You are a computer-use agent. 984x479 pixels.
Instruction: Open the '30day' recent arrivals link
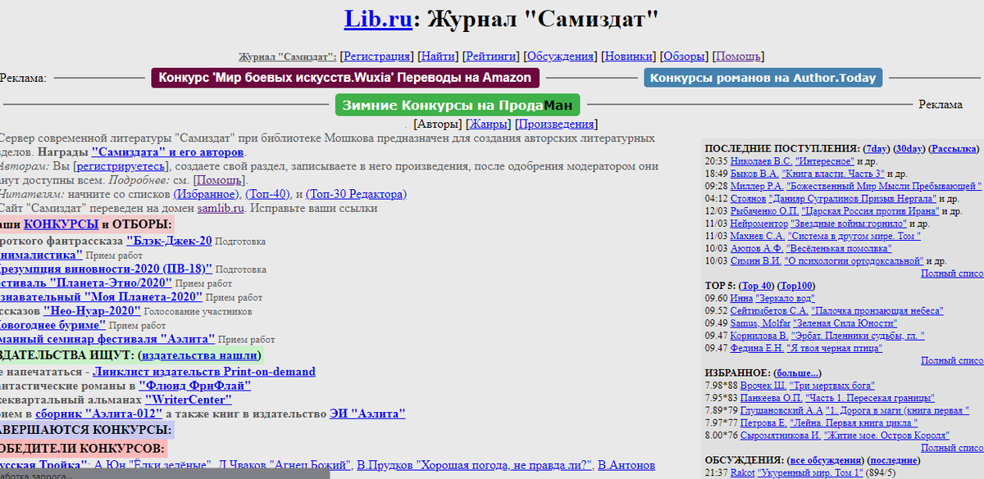pos(910,149)
